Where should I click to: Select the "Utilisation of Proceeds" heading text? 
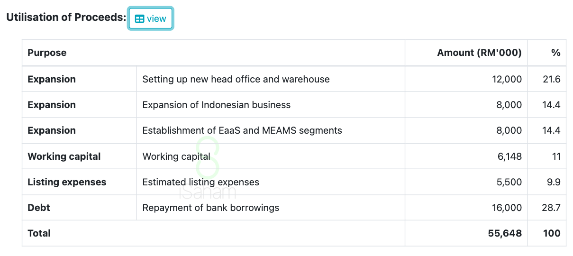66,18
